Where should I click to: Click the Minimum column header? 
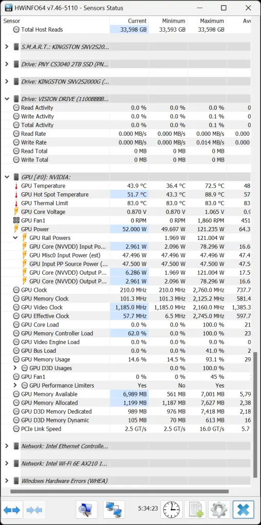tap(168, 21)
